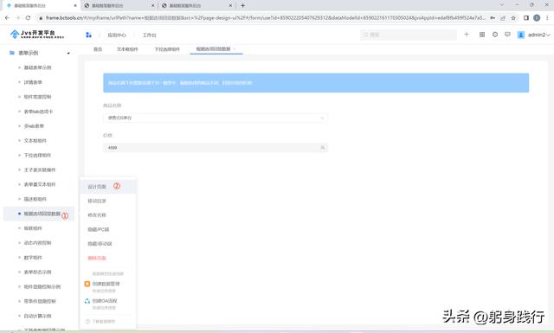
Task: Open 表单tab选项卡 in sidebar
Action: tap(38, 112)
